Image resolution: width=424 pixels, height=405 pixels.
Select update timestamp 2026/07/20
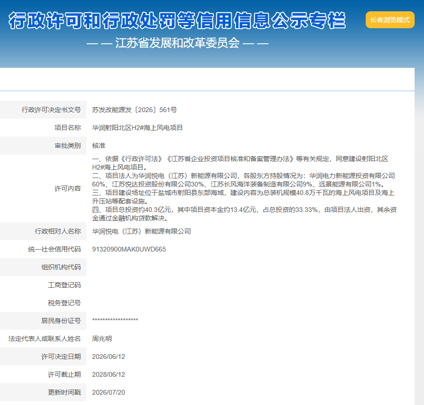pos(109,392)
